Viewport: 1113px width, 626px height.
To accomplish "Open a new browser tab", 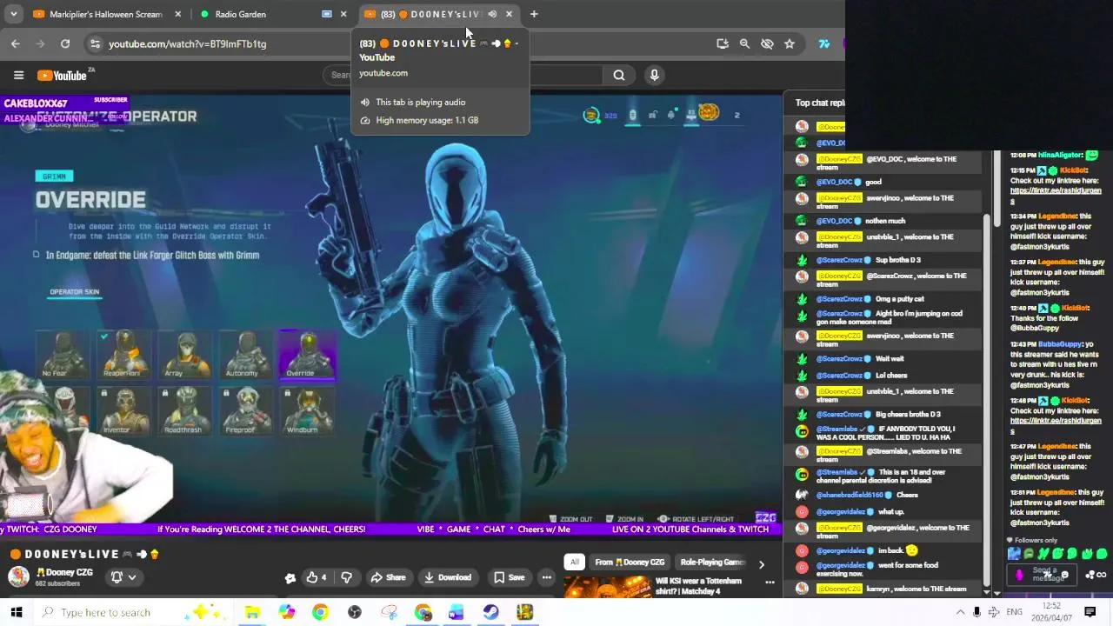I will tap(534, 14).
